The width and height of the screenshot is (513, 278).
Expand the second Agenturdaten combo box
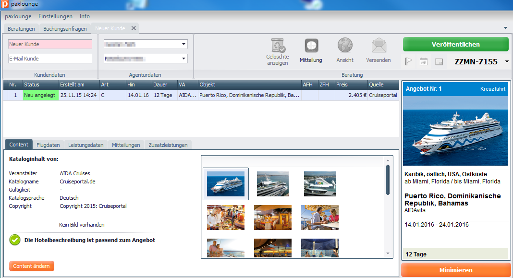(183, 59)
